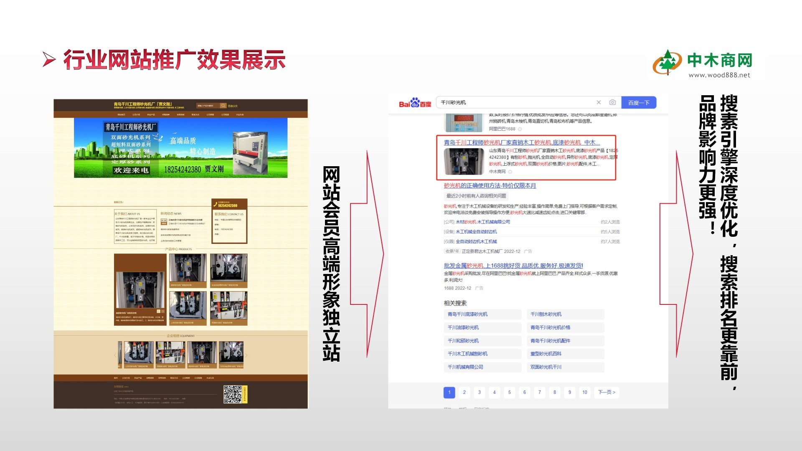
Task: Go to results page 9
Action: pyautogui.click(x=569, y=392)
